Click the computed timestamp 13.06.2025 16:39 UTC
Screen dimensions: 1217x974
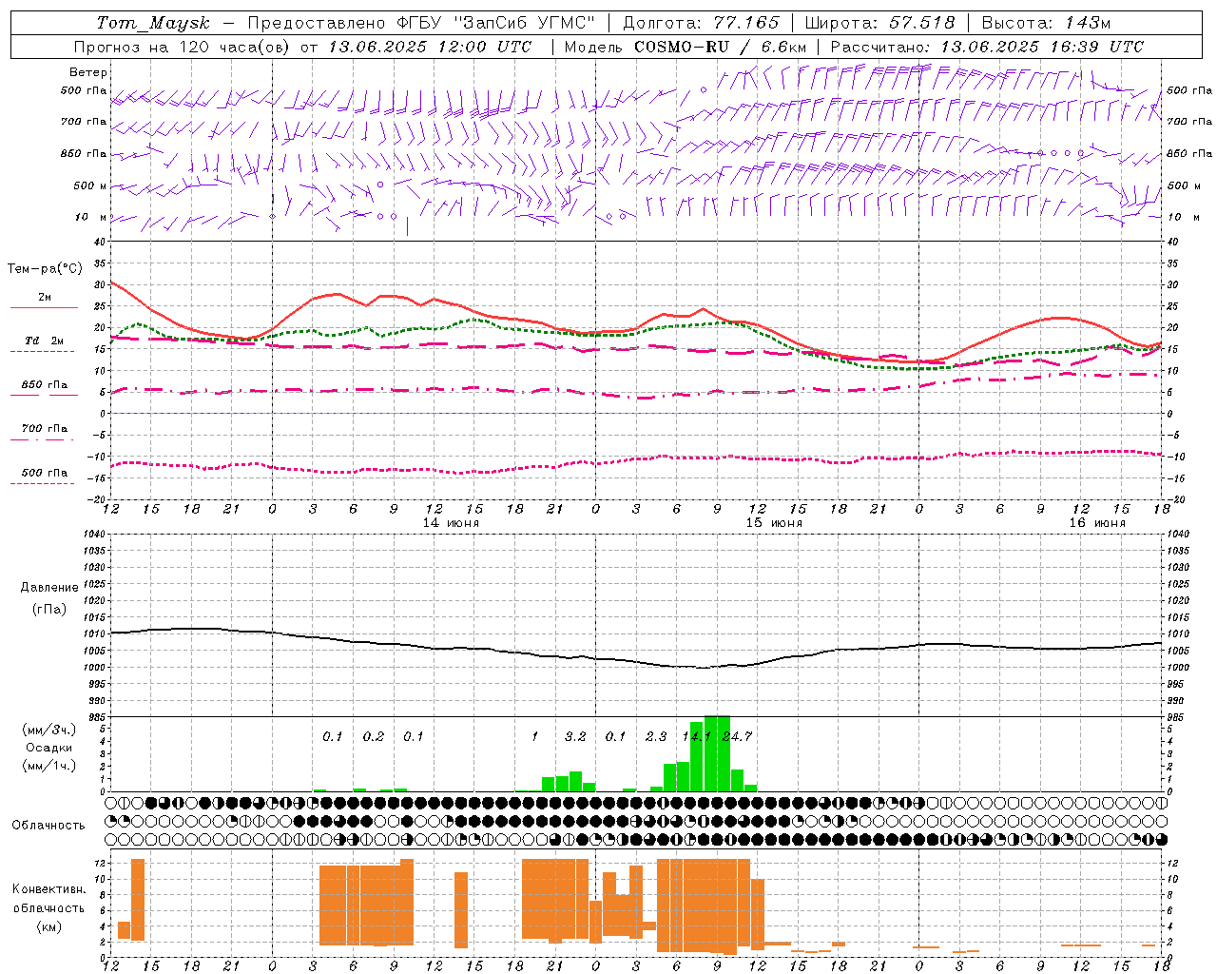click(x=1042, y=47)
